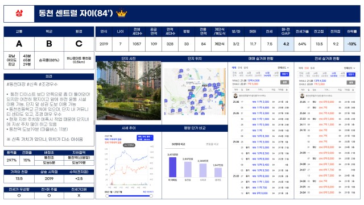The width and height of the screenshot is (364, 205).
Task: Click the #동천대장 #신축 #조경우수 hashtag line
Action: [32, 84]
